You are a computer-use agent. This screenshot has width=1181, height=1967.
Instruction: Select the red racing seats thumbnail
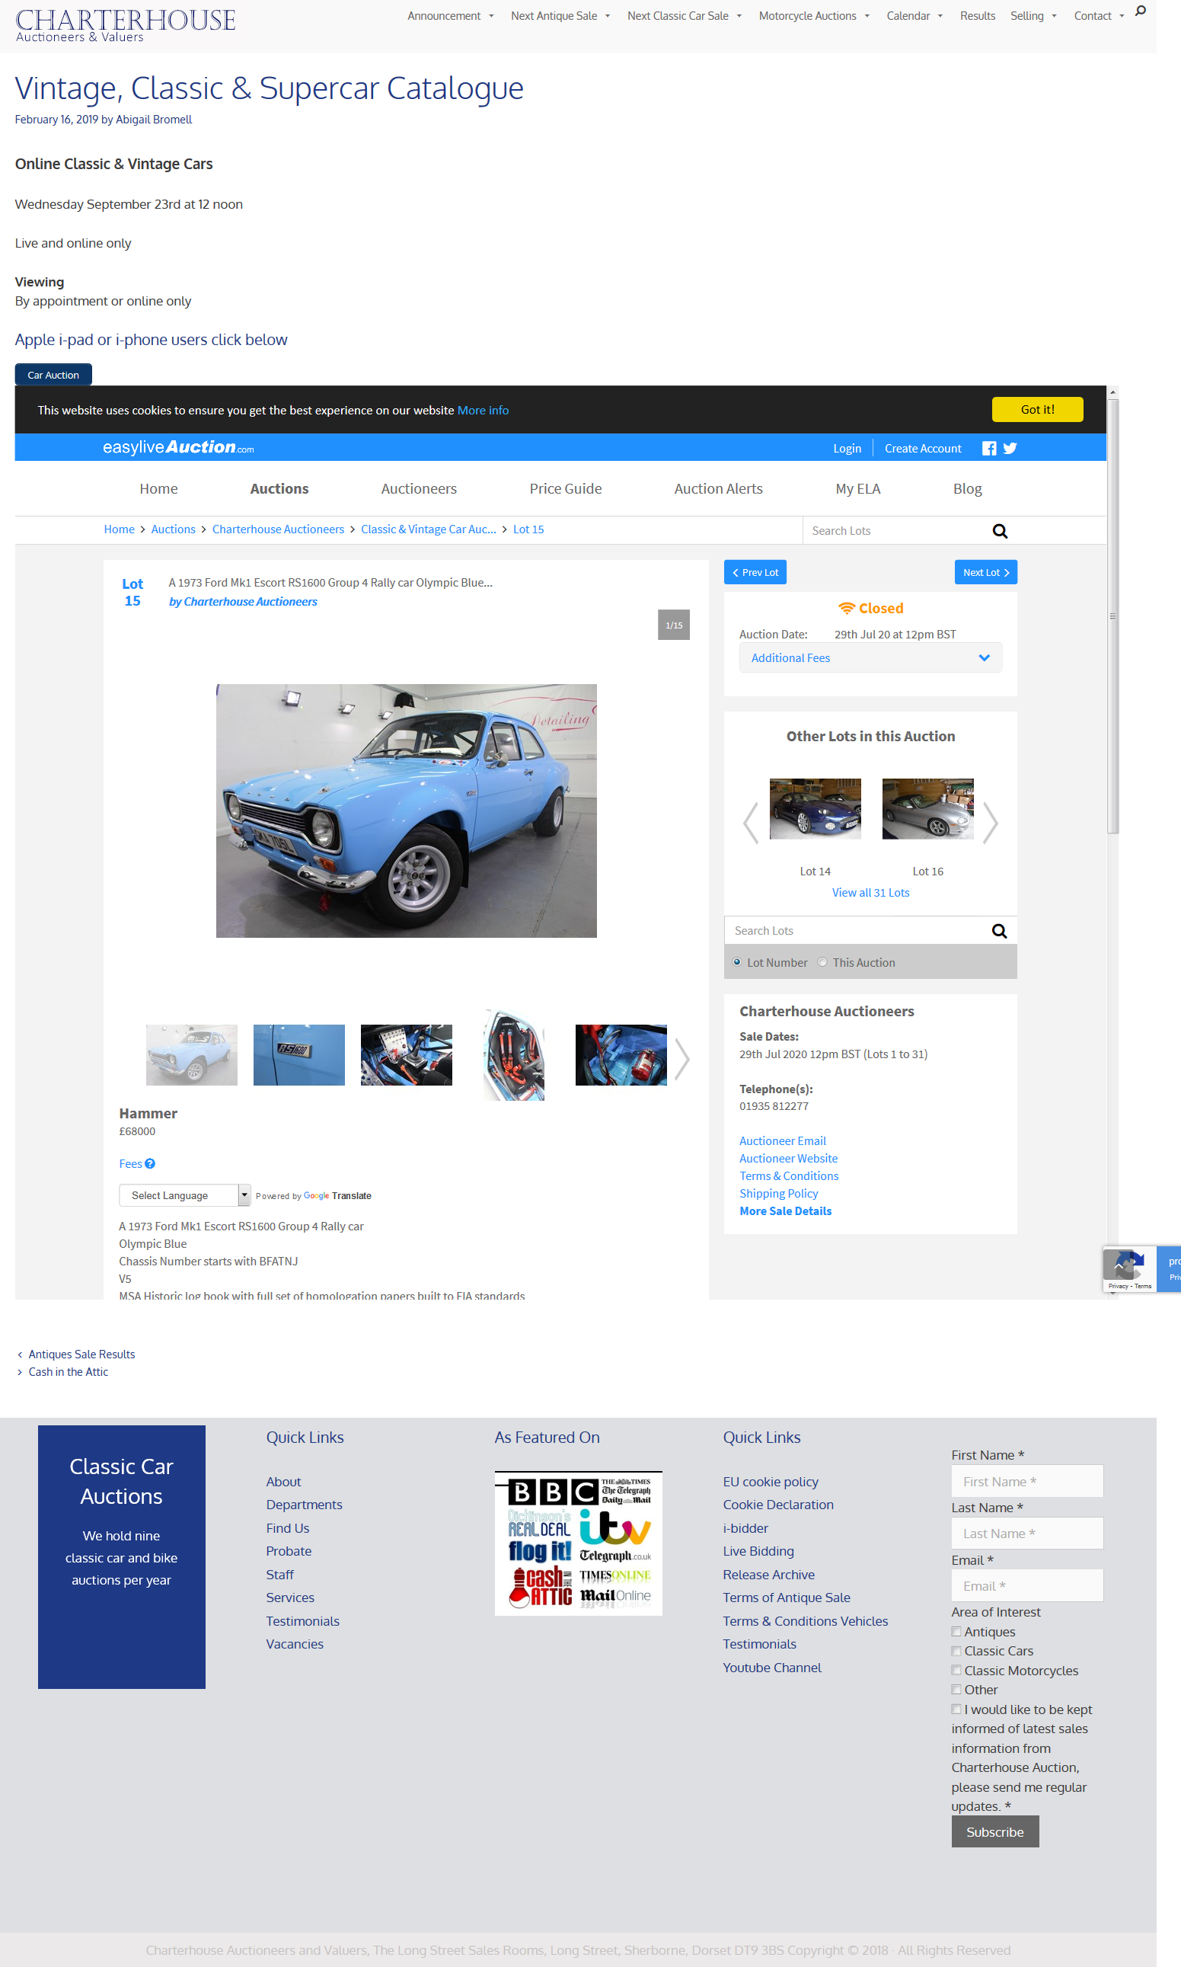tap(514, 1056)
